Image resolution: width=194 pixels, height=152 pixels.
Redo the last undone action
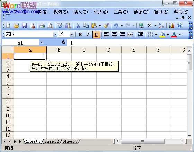[x=128, y=26]
